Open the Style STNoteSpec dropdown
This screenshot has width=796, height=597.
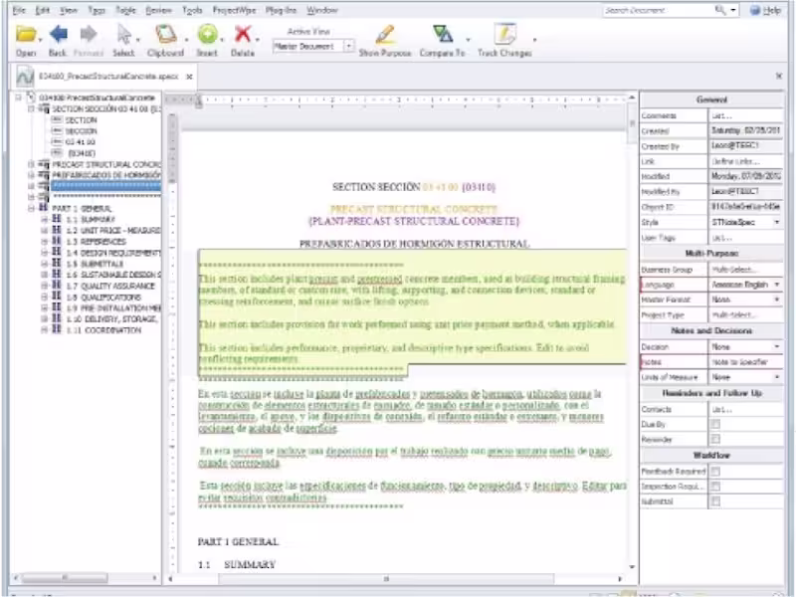coord(777,222)
